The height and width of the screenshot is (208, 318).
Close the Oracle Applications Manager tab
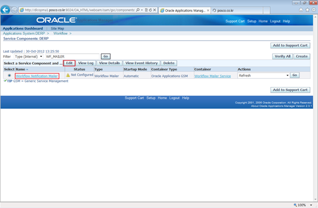click(x=208, y=10)
